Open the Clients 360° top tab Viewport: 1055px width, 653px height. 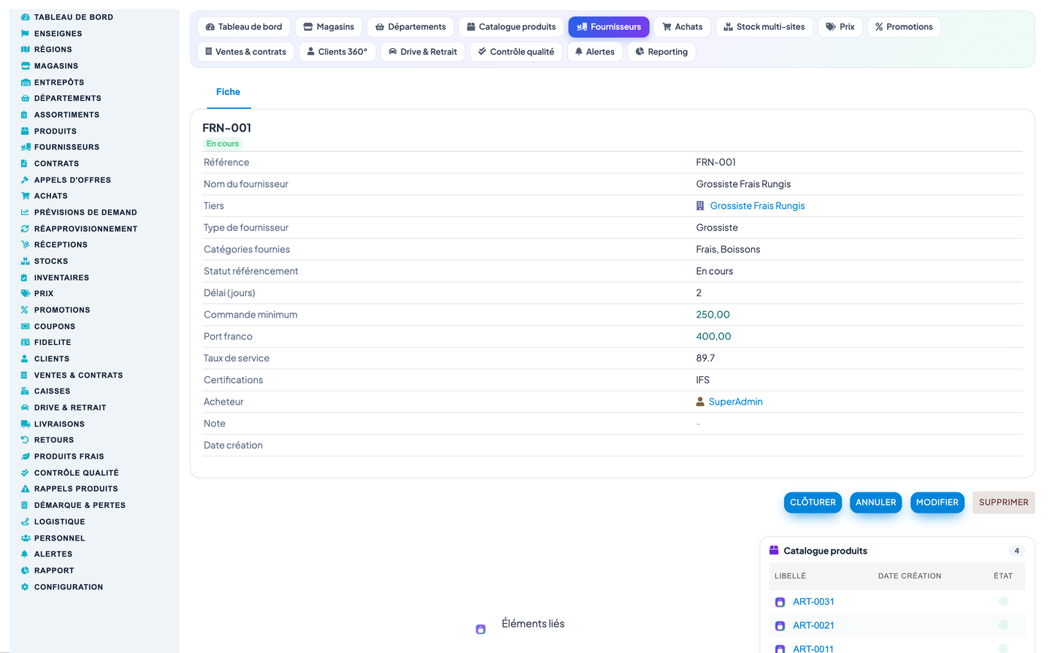[x=337, y=52]
